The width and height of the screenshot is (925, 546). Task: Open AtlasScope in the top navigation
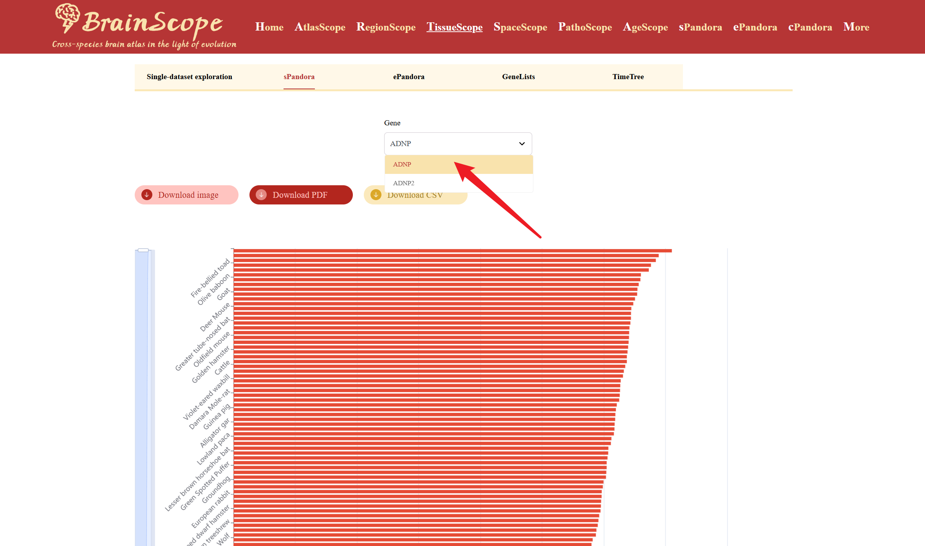click(320, 27)
